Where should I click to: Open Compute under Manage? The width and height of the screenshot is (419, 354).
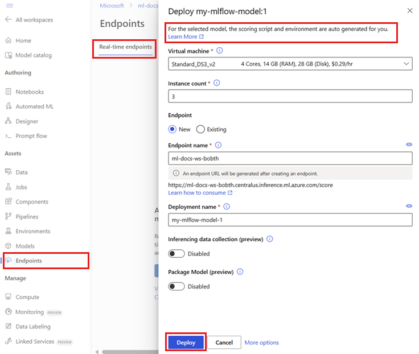click(x=27, y=297)
